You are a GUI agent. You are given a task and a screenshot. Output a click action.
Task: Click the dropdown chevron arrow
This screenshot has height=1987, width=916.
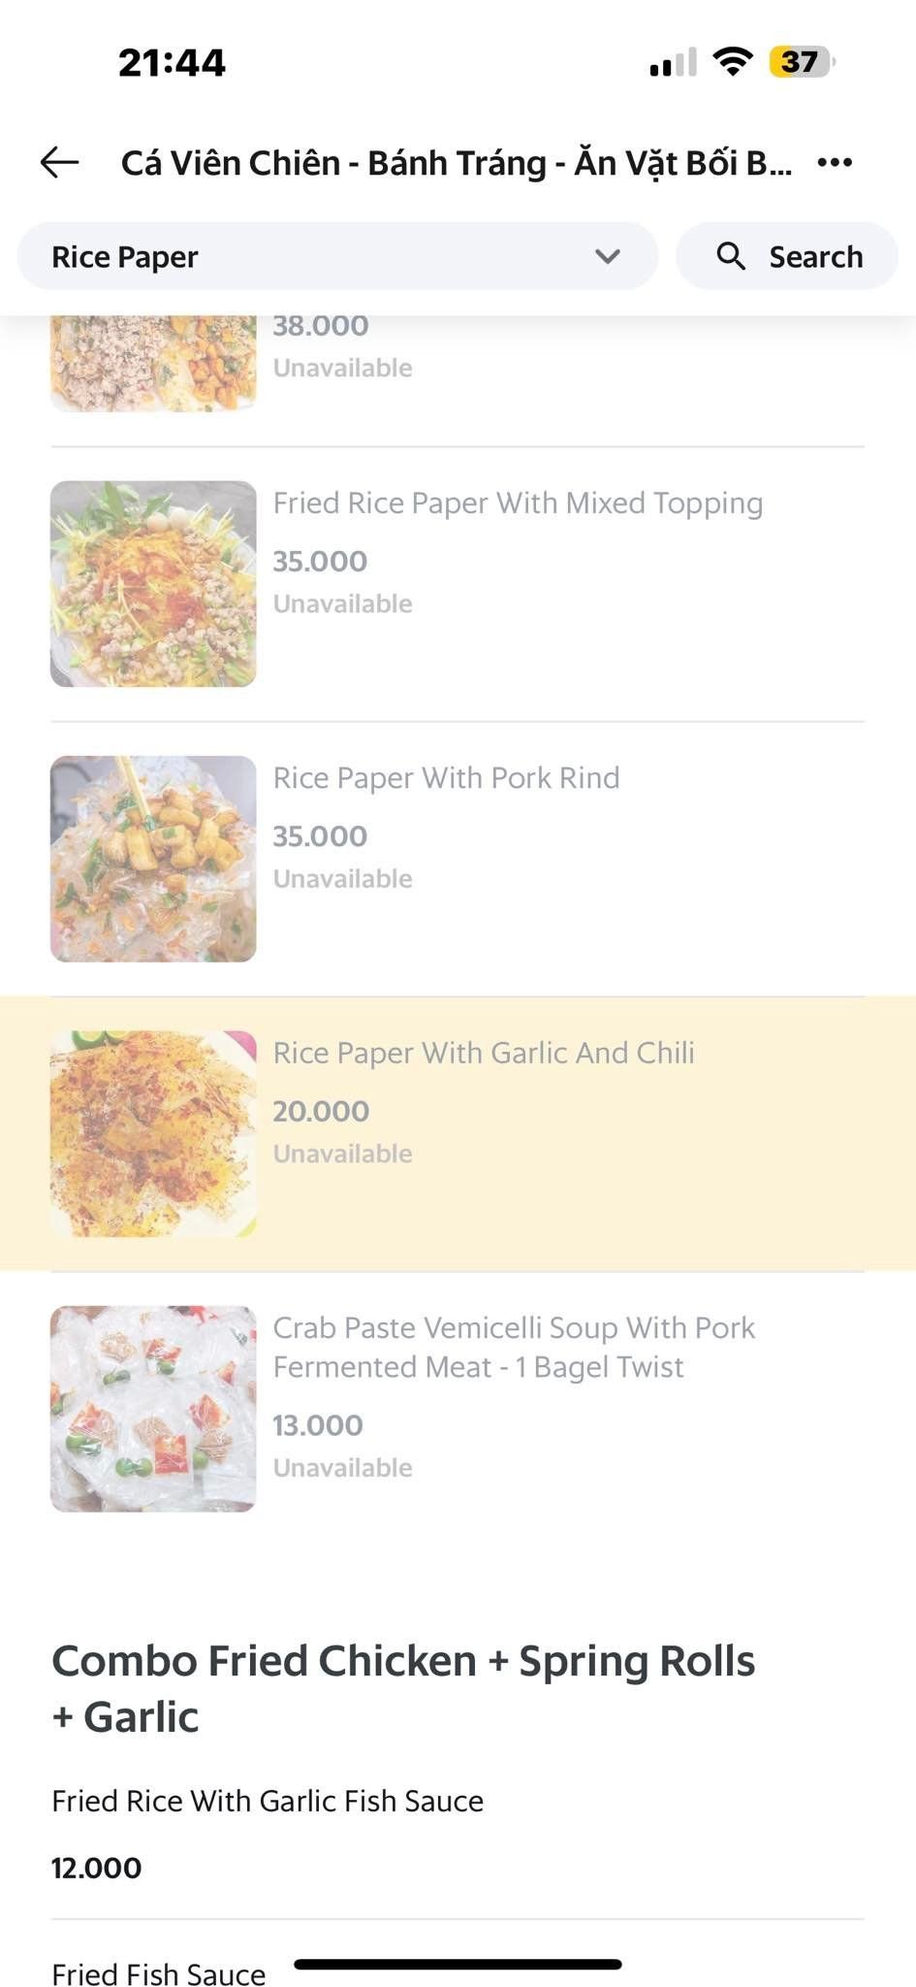pos(608,256)
